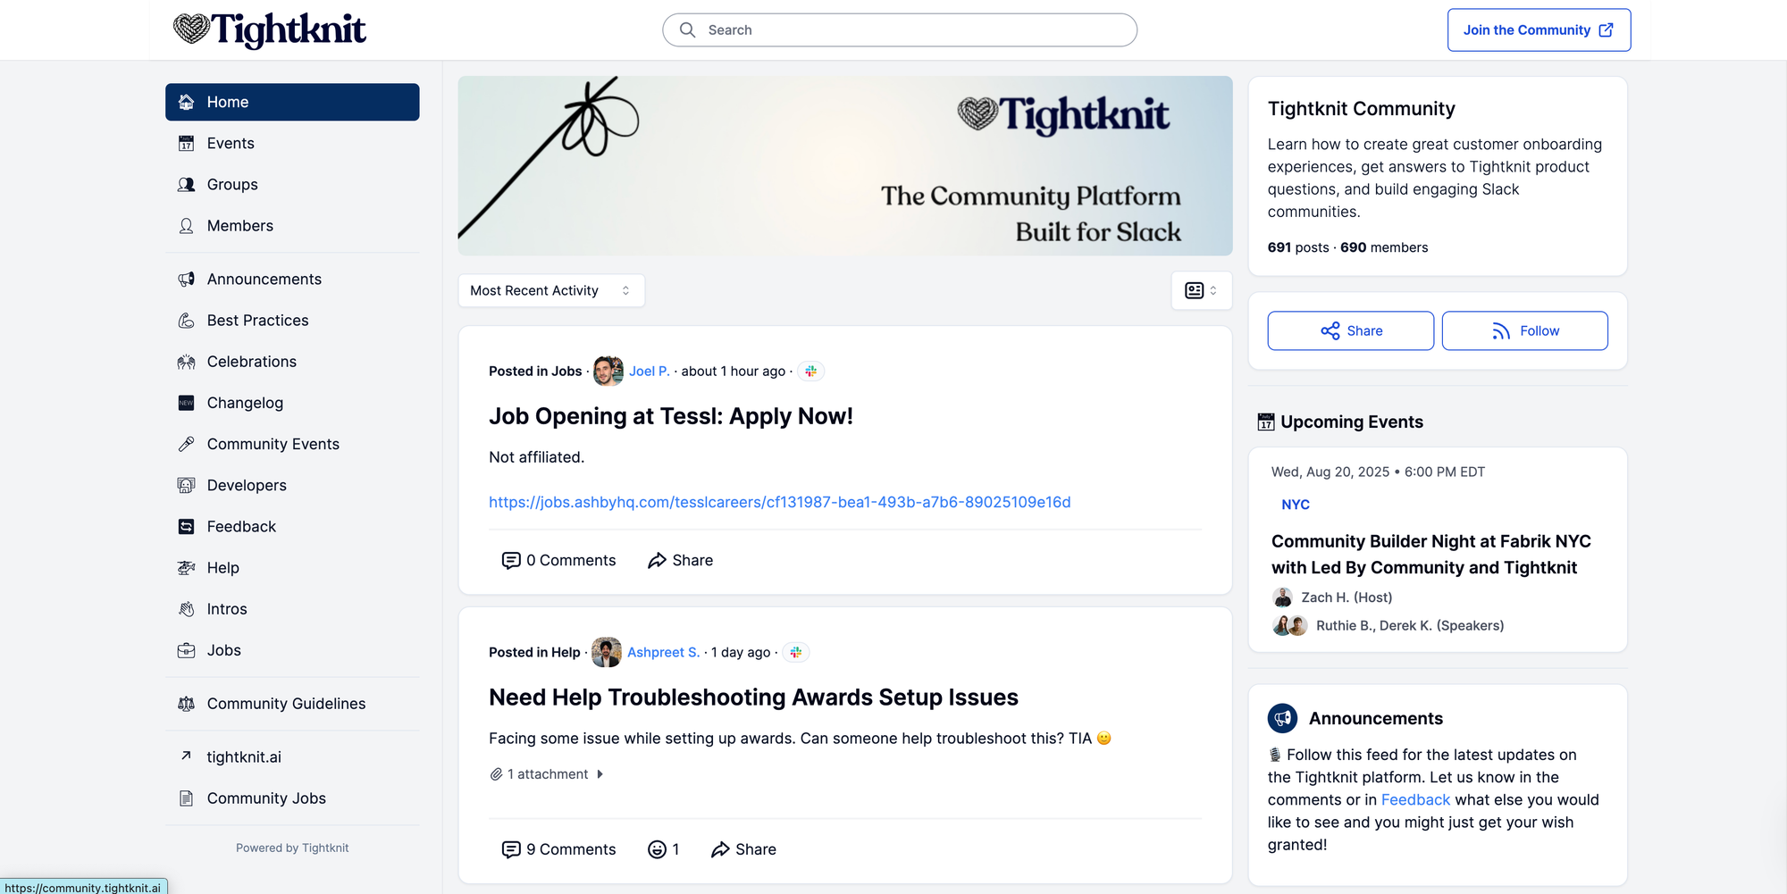Click into the Search field
This screenshot has height=894, width=1787.
pos(900,30)
